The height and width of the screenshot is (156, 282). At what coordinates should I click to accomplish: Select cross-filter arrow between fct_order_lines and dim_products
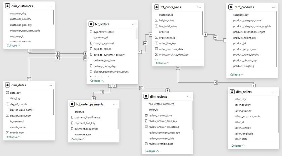(x=215, y=38)
